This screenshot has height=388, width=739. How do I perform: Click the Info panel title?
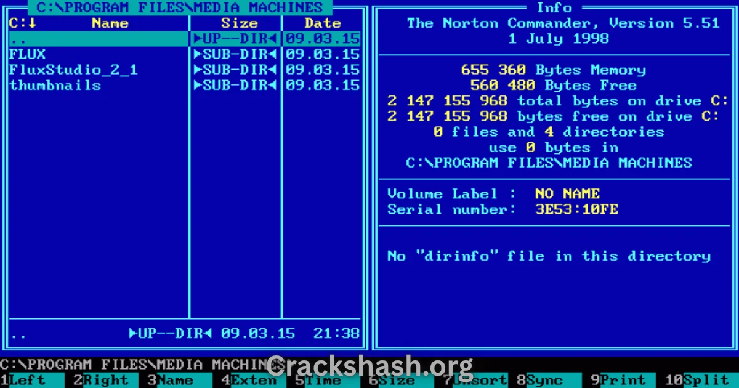(x=554, y=8)
